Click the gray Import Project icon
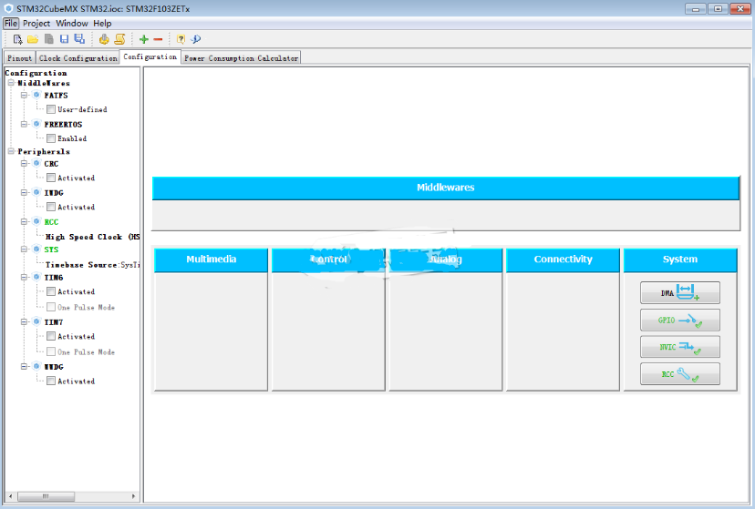This screenshot has width=755, height=509. click(x=48, y=39)
